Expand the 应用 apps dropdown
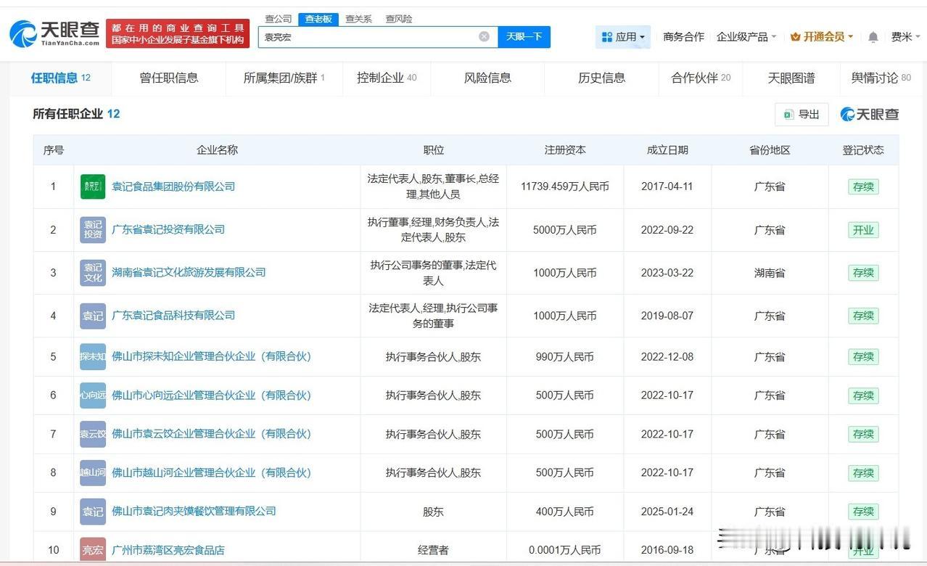The image size is (927, 566). coord(623,37)
